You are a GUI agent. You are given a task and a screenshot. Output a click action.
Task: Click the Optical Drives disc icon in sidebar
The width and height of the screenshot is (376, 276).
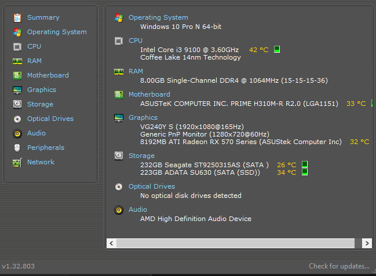[17, 119]
